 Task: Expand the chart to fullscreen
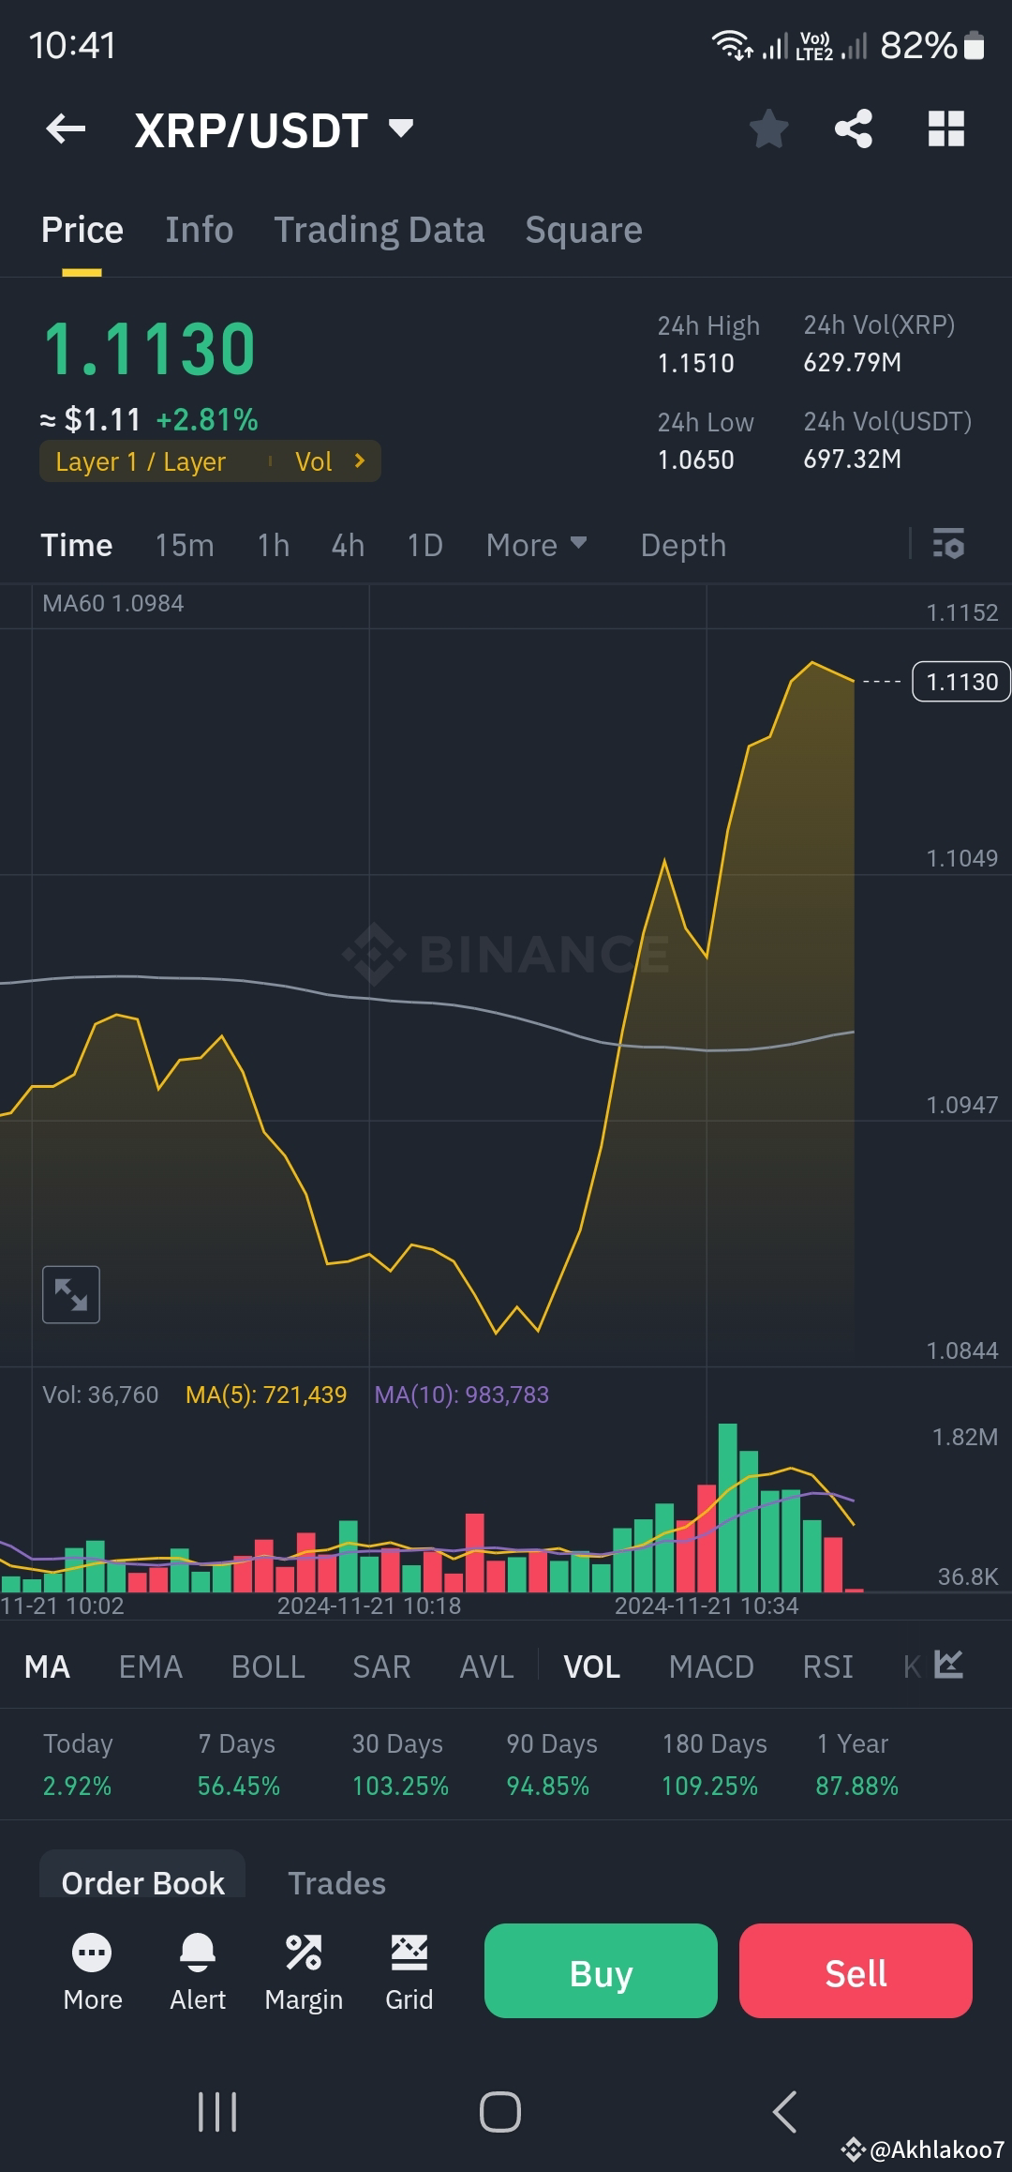pos(71,1294)
